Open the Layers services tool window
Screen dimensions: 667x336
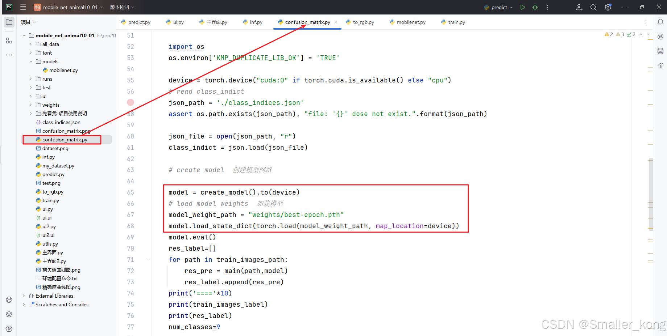pyautogui.click(x=9, y=314)
